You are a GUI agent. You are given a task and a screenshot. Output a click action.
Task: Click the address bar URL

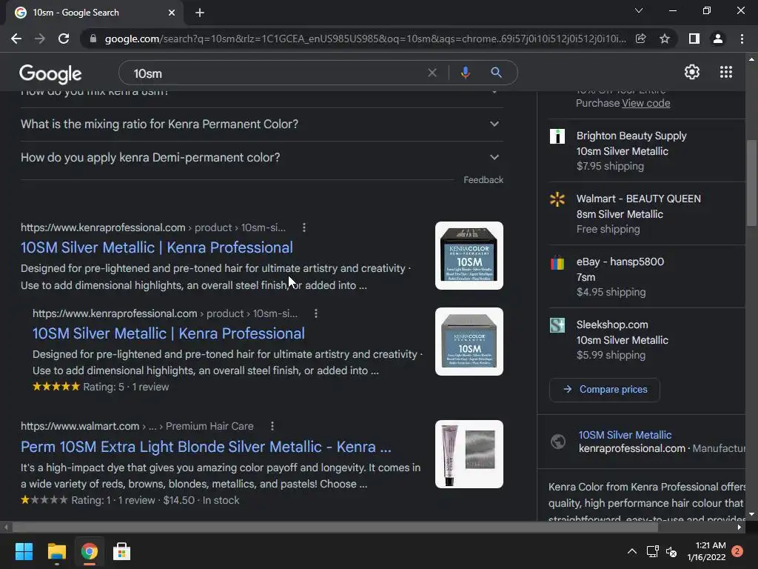[x=365, y=39]
